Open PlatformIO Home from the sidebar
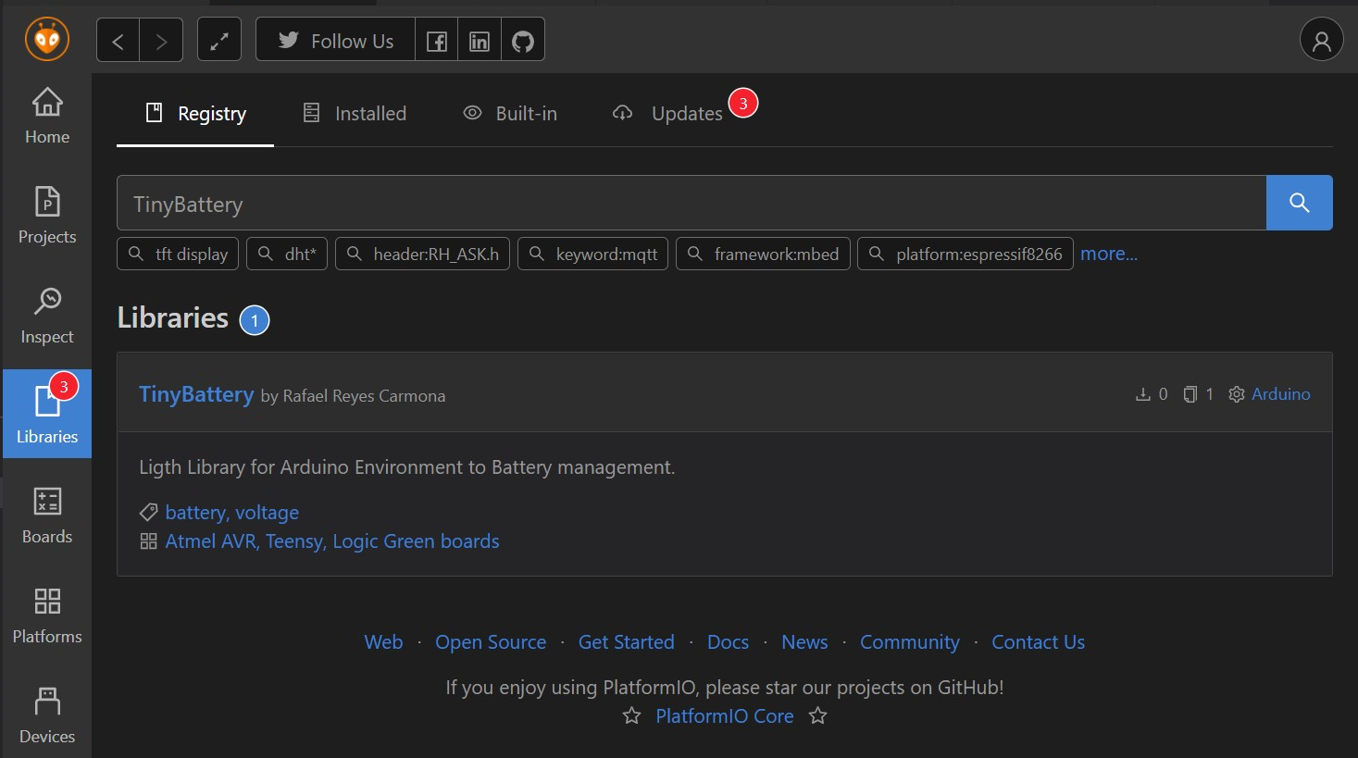Image resolution: width=1358 pixels, height=758 pixels. click(x=47, y=117)
